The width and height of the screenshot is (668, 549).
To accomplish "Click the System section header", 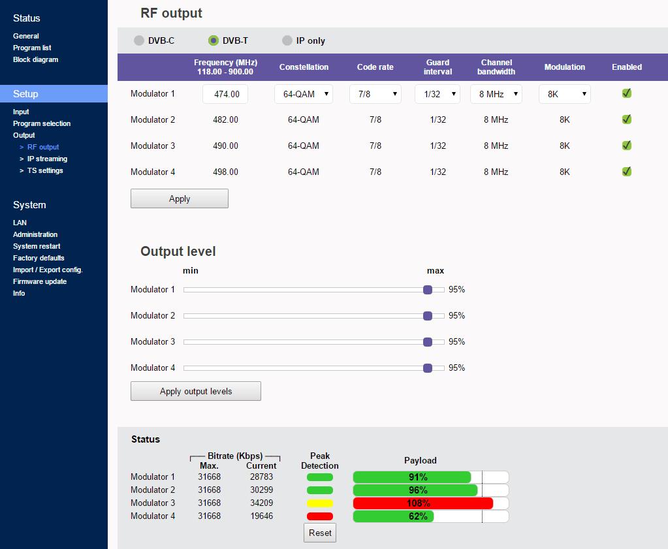I will click(x=29, y=205).
